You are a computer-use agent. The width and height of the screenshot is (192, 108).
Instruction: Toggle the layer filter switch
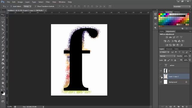(190, 52)
